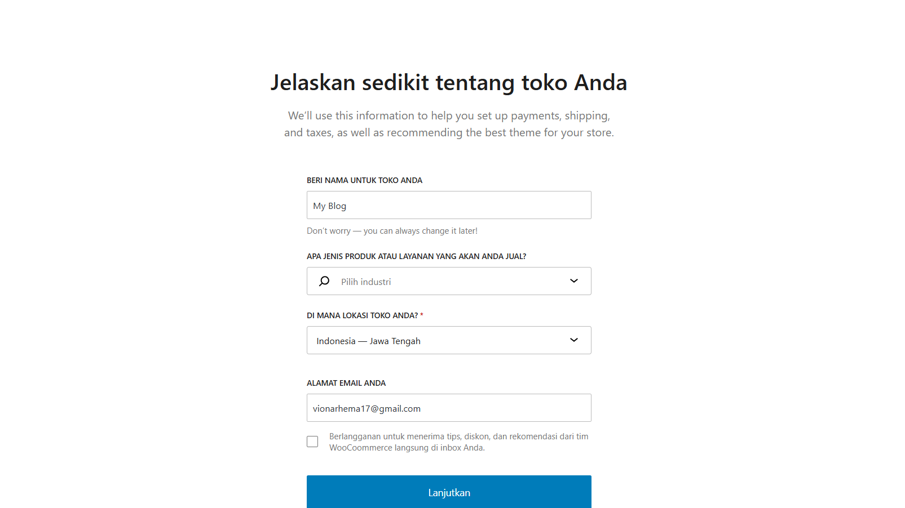Screen dimensions: 905x508
Task: Click the "Jelaskan sedikit tentang toko Anda" heading
Action: coord(449,83)
